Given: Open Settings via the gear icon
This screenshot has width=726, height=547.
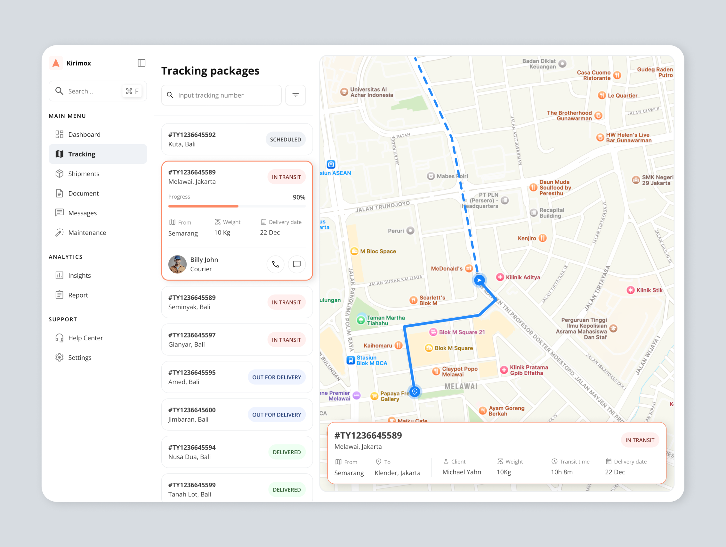Looking at the screenshot, I should tap(60, 357).
